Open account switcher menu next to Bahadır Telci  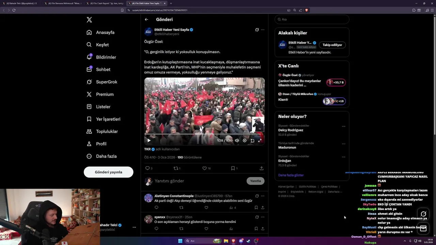click(x=134, y=227)
